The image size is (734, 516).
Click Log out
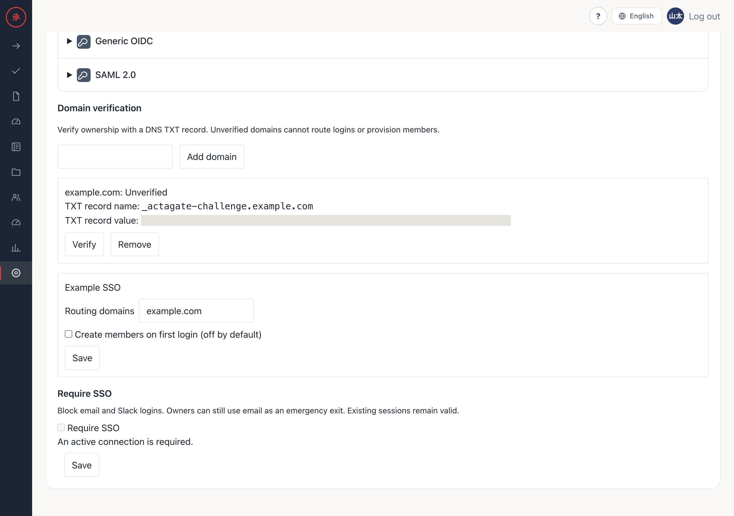[704, 16]
